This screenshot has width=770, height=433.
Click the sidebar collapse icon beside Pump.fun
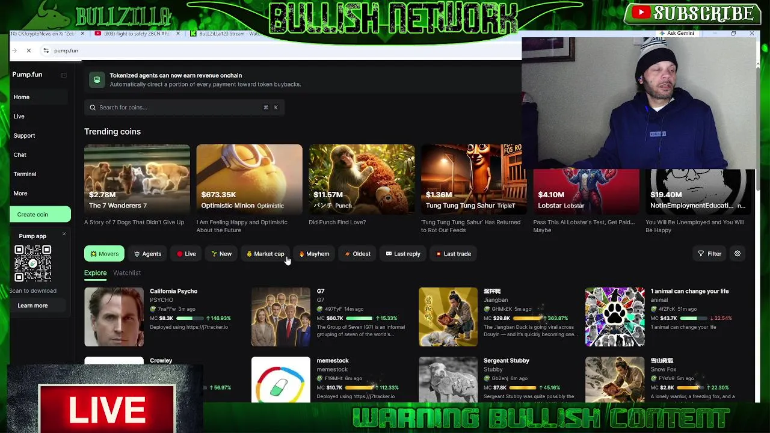[64, 75]
